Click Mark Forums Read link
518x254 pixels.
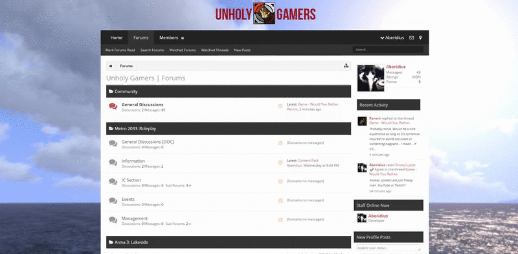click(x=120, y=51)
